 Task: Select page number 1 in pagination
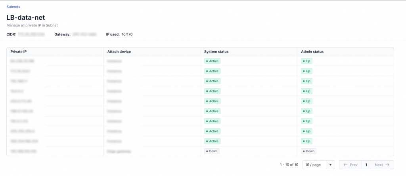click(x=366, y=165)
